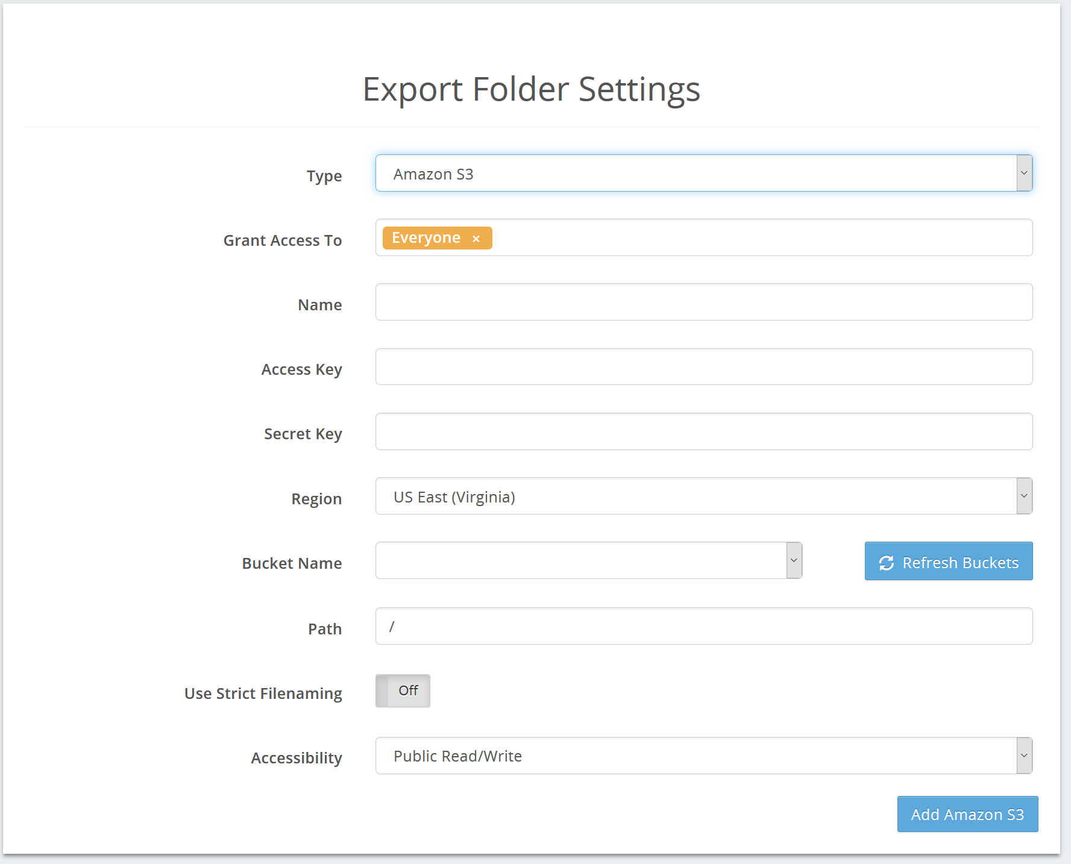
Task: Open the Region dropdown showing US East (Virginia)
Action: 703,496
